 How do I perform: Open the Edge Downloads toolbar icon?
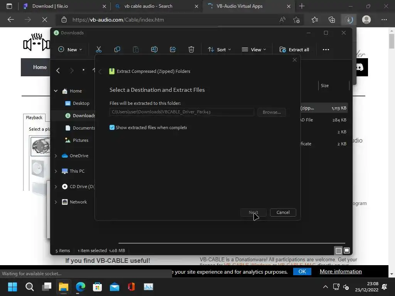pyautogui.click(x=349, y=20)
